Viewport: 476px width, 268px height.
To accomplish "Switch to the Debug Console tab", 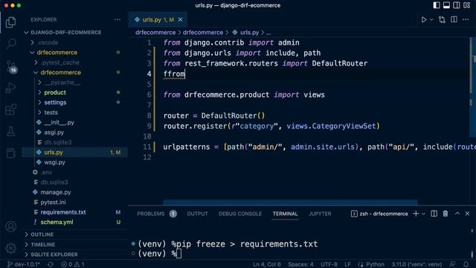I will [240, 214].
